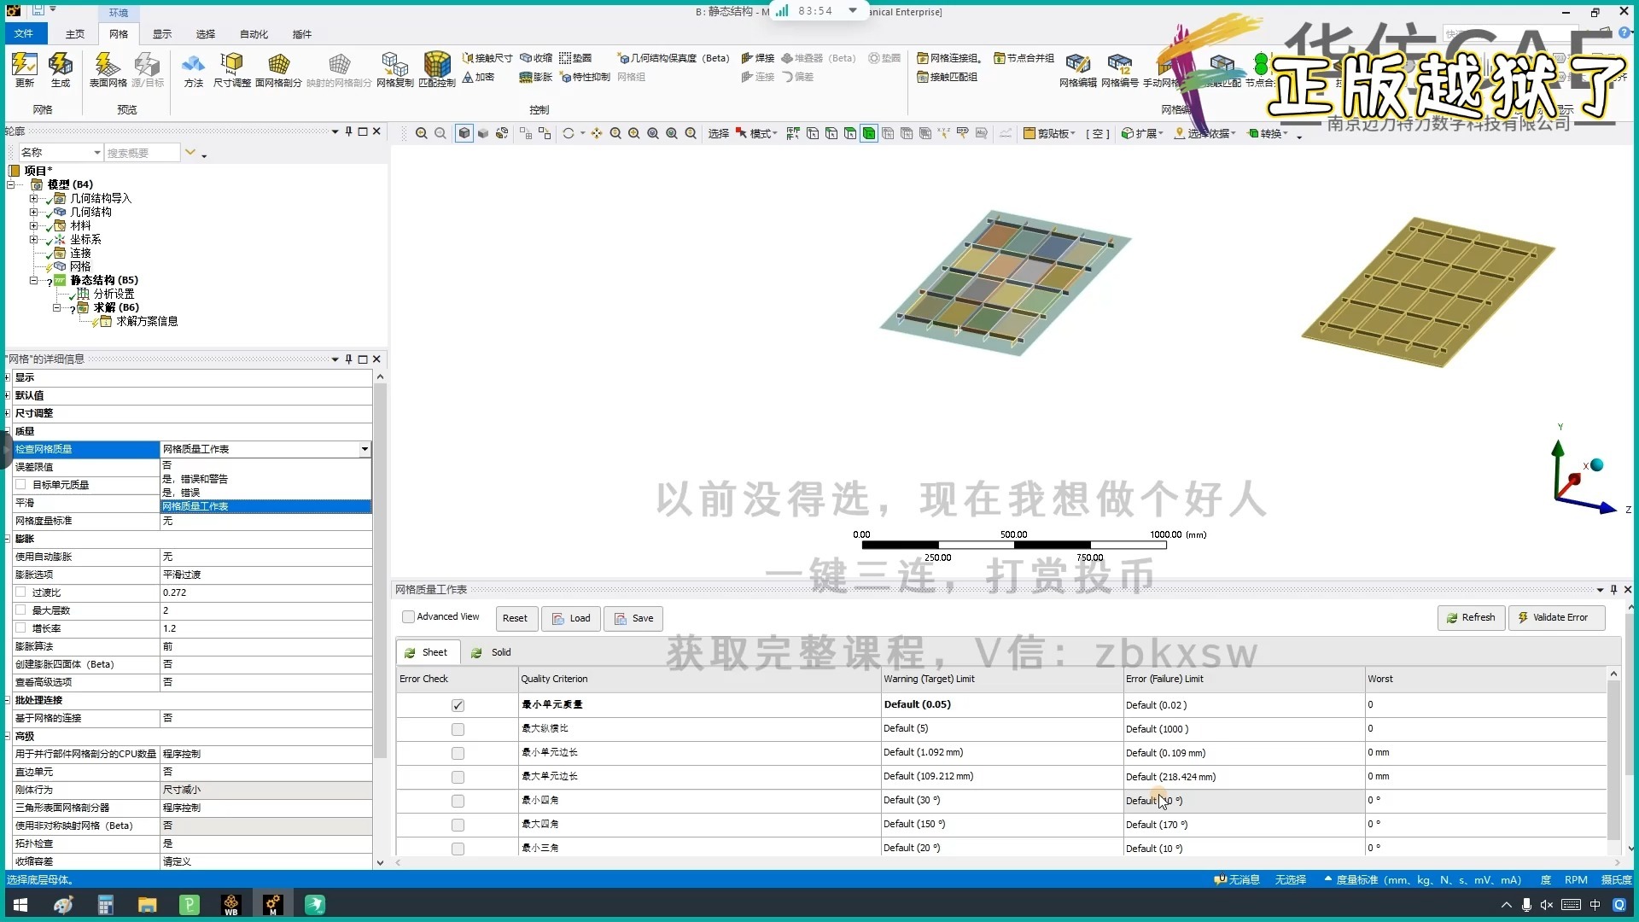Open the 显示 ribbon tab
1639x922 pixels.
pyautogui.click(x=162, y=34)
